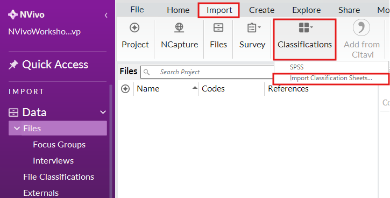The image size is (390, 198).
Task: Click the NCapture globe icon
Action: [x=179, y=27]
